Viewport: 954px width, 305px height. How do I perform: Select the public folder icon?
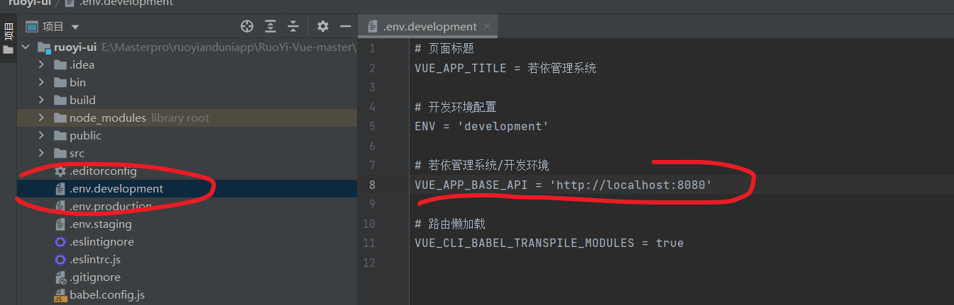pyautogui.click(x=60, y=136)
